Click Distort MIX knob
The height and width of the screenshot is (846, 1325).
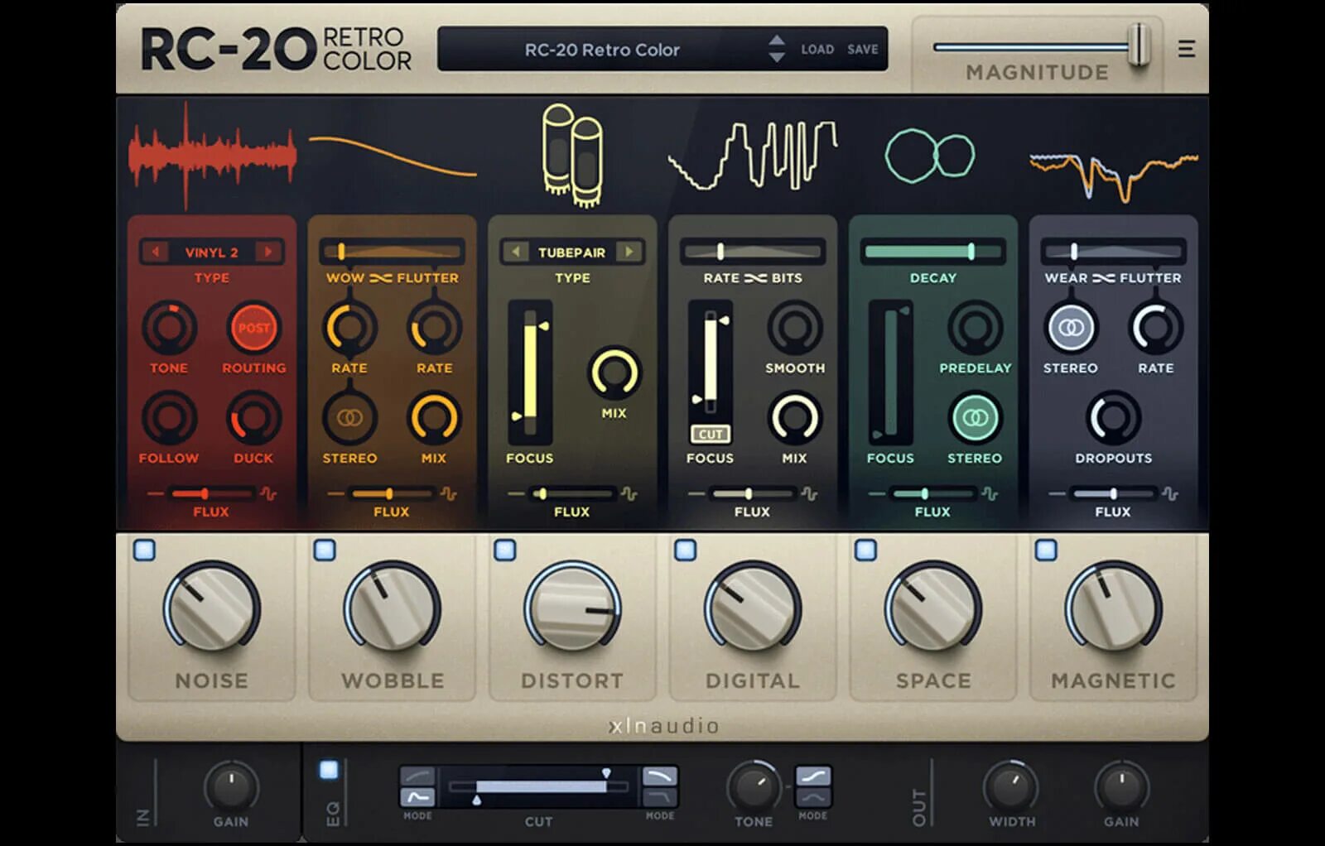coord(614,373)
